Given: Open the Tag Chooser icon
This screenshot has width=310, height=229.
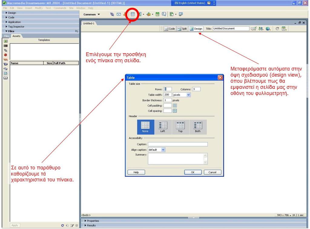Looking at the screenshot, I should click(x=180, y=14).
